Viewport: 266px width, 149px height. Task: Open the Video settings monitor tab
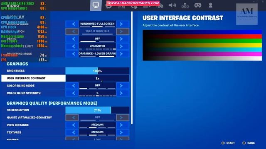click(96, 5)
